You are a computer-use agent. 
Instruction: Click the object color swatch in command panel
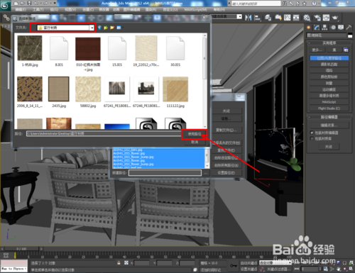click(350, 36)
